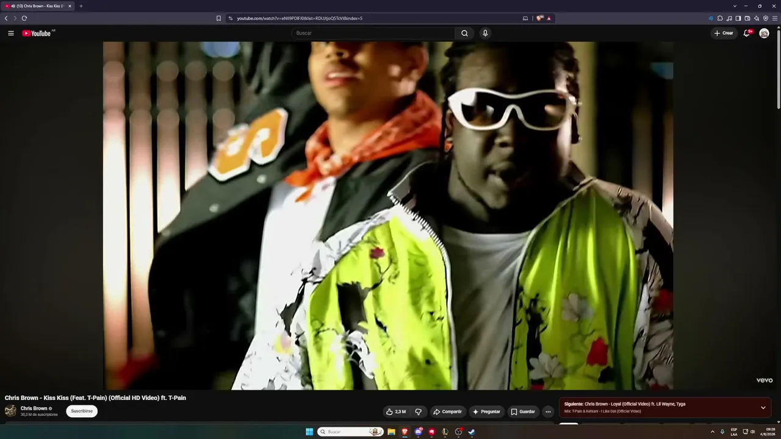Click the cast screen icon in address bar
The width and height of the screenshot is (781, 439).
pyautogui.click(x=525, y=18)
